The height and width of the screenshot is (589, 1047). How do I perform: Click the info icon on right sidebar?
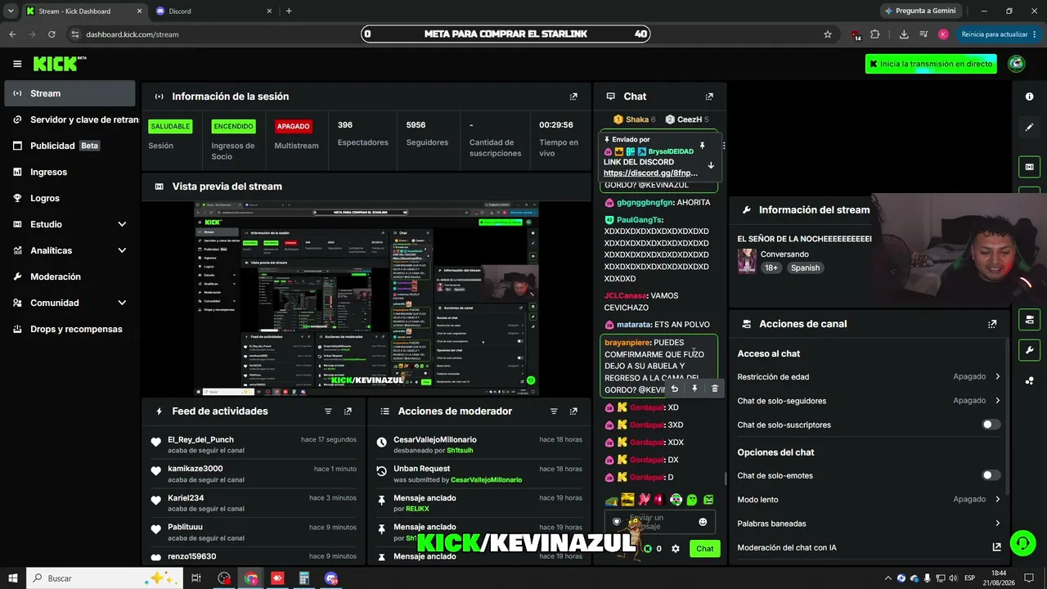coord(1029,97)
